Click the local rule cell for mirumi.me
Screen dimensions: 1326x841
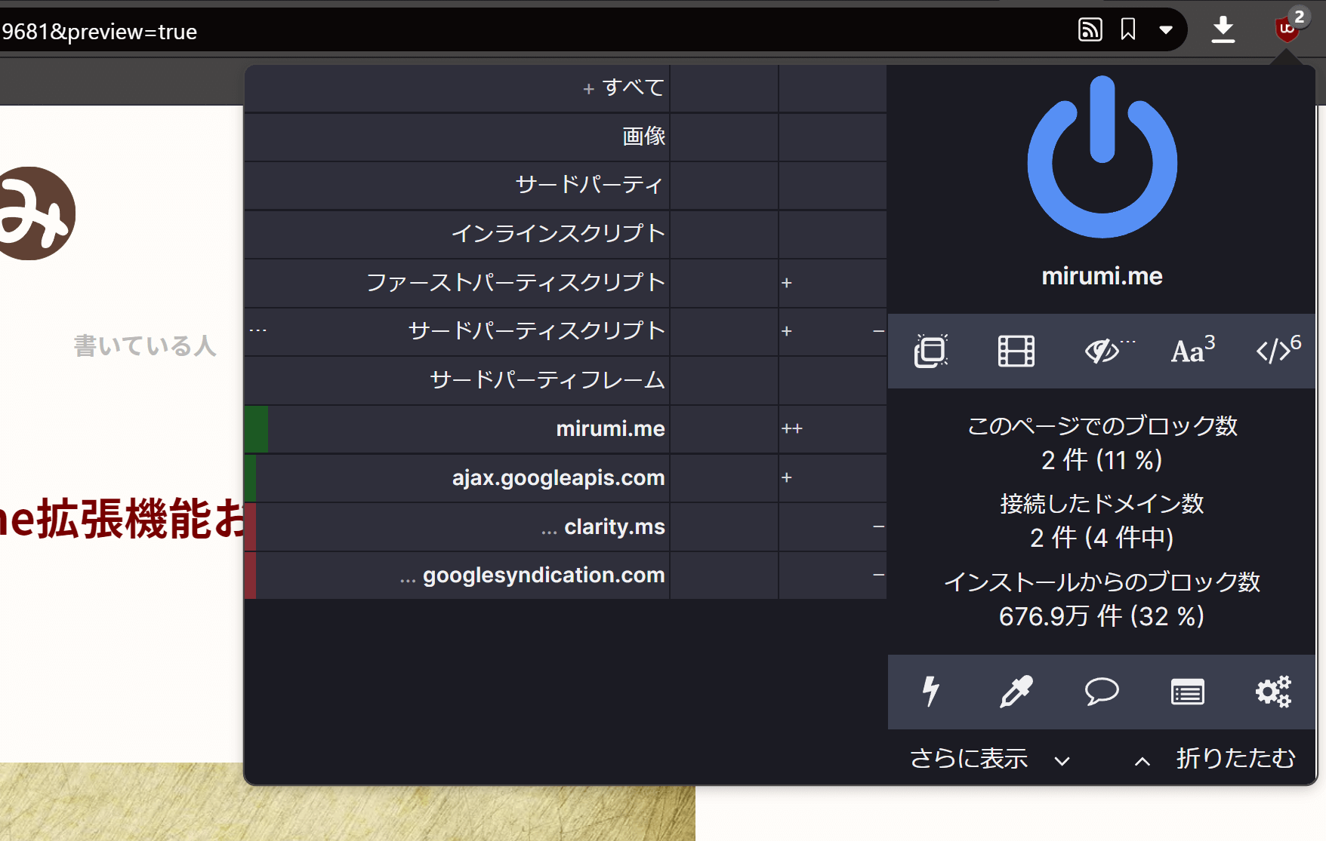point(832,429)
